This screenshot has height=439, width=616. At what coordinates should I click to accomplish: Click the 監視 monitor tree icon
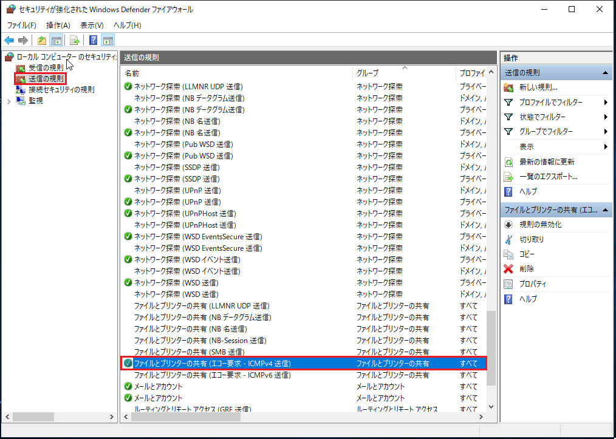point(21,101)
